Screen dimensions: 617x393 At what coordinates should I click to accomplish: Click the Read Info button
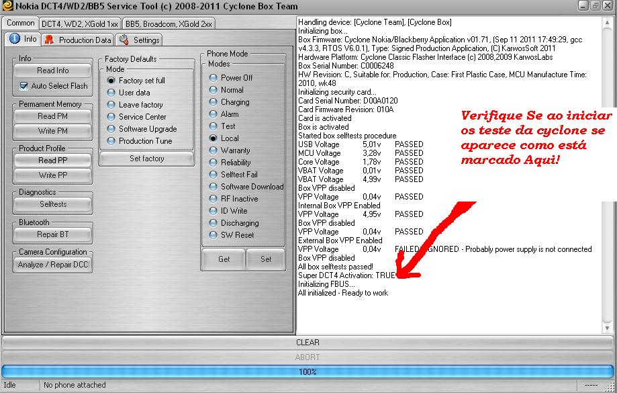(x=53, y=71)
